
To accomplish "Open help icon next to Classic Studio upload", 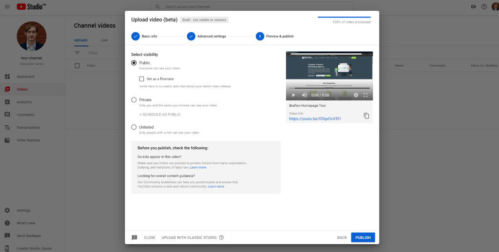I will (221, 237).
